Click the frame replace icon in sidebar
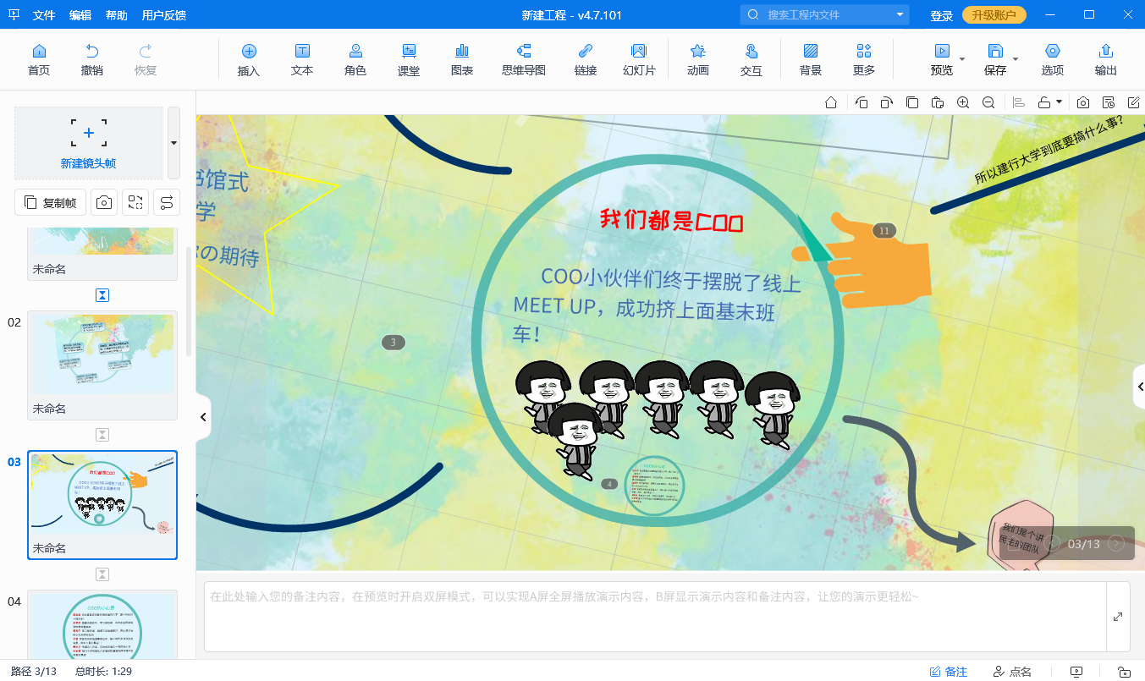1145x681 pixels. point(135,202)
